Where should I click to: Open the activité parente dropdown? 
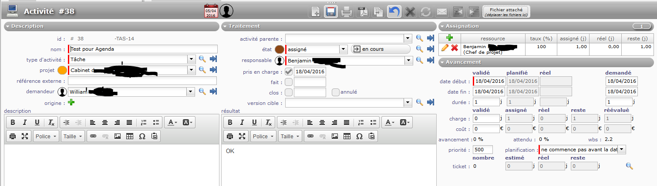408,39
